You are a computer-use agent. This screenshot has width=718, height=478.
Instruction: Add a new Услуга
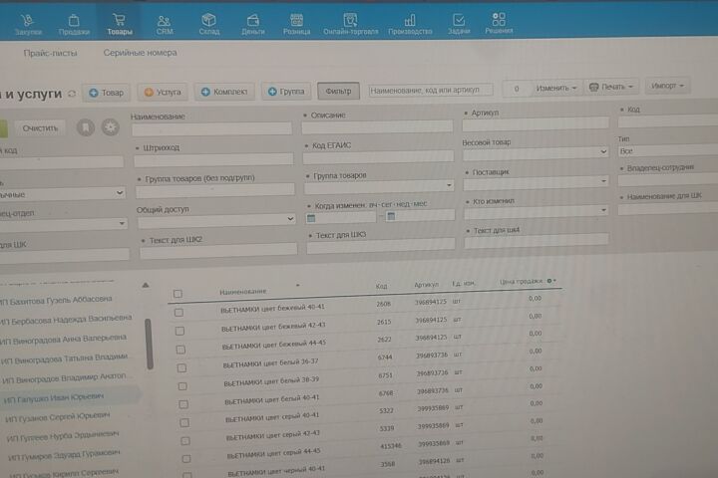point(163,92)
